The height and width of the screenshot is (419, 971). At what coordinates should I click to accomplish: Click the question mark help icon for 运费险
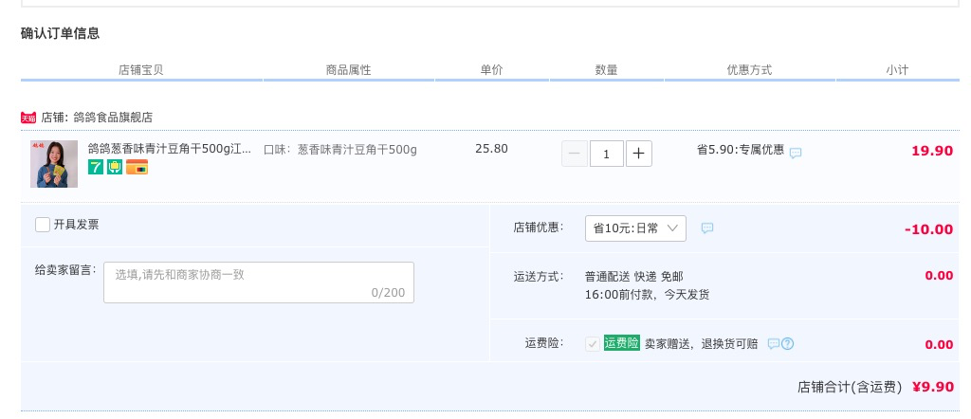pyautogui.click(x=787, y=343)
